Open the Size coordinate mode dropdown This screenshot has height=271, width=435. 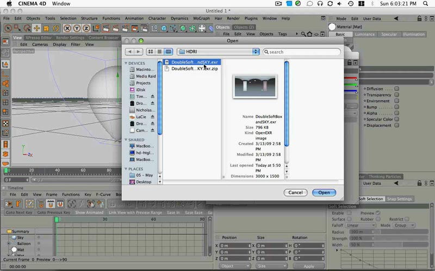coord(271,266)
